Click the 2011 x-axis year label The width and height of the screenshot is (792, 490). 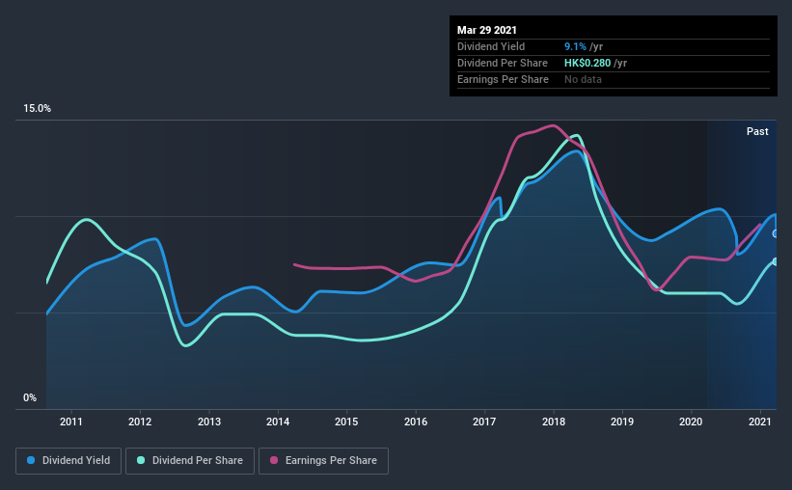(71, 422)
